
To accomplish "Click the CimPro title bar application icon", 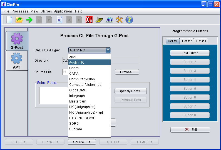I will pos(4,4).
